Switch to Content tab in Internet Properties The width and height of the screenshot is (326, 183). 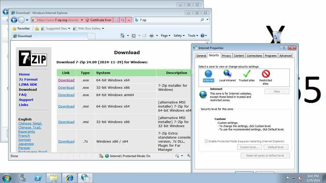click(x=239, y=56)
